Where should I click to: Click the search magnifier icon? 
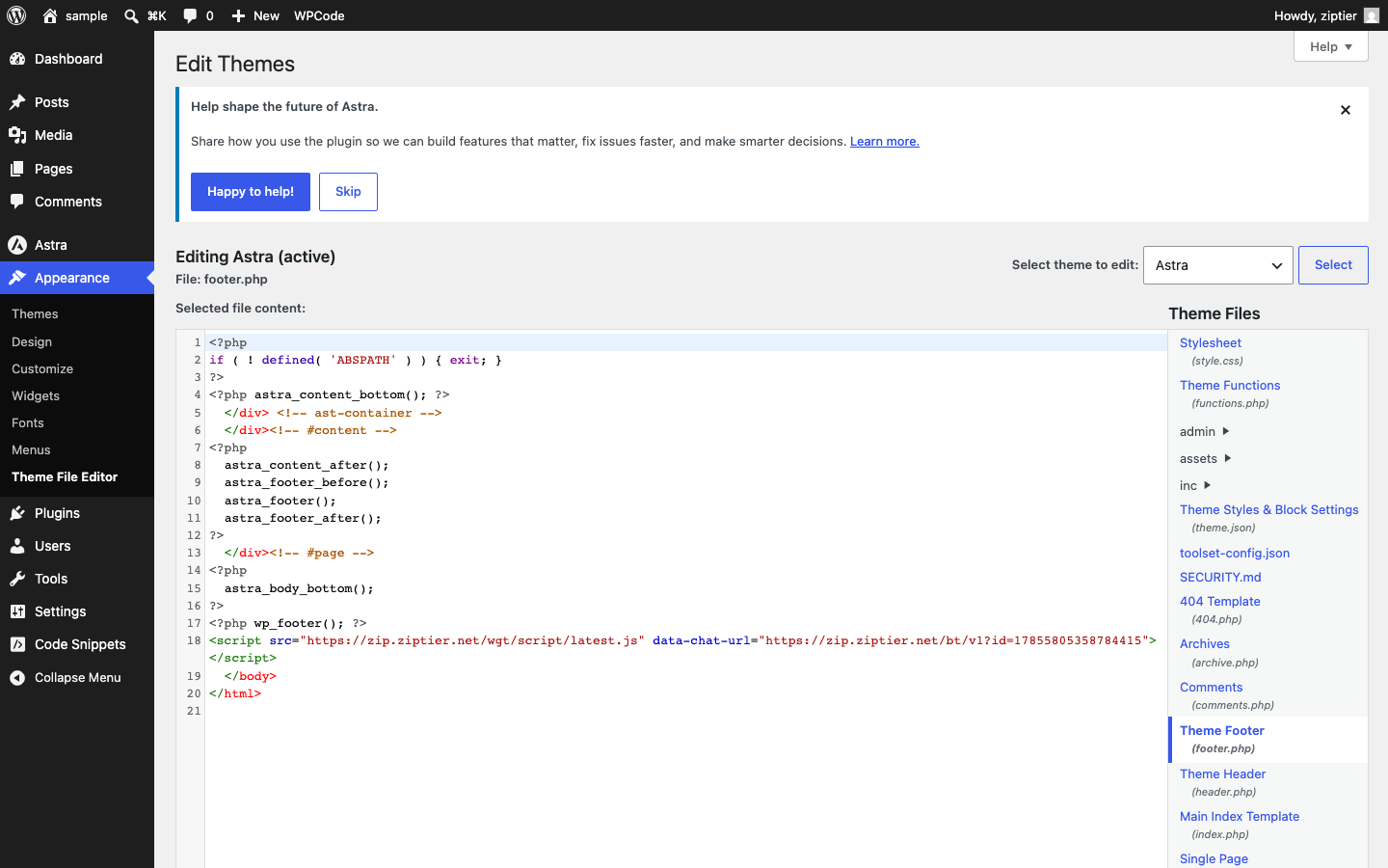(x=131, y=15)
